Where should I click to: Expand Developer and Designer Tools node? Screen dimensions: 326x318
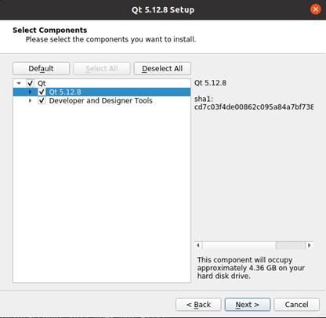coord(30,100)
